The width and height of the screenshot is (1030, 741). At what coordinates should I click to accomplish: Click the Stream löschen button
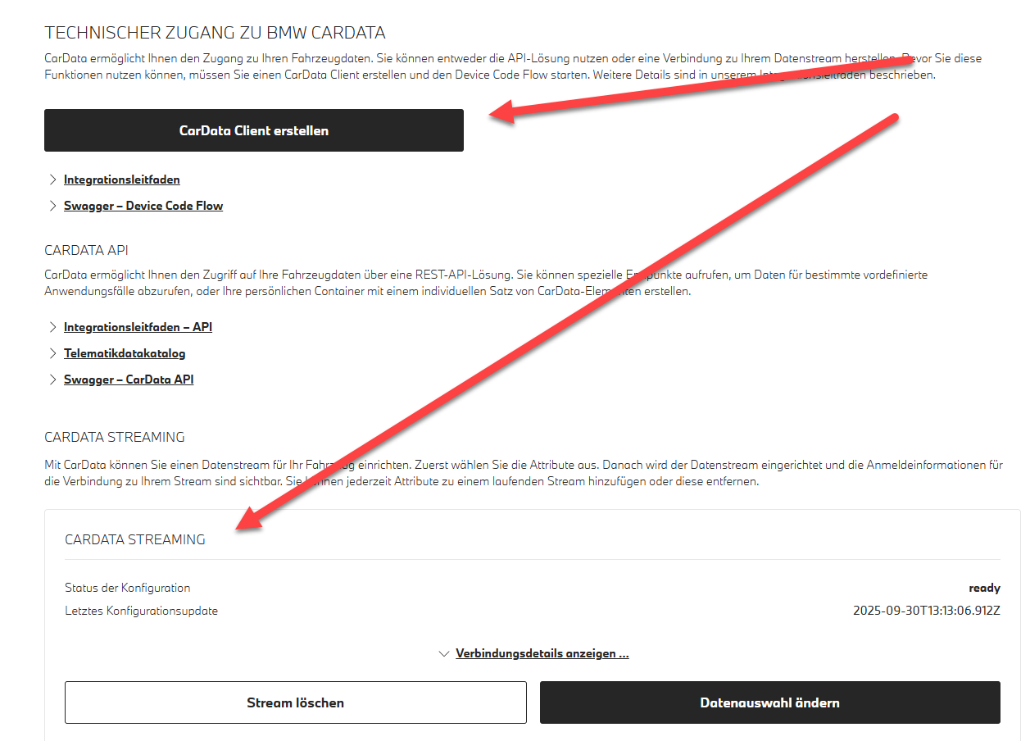click(x=296, y=702)
